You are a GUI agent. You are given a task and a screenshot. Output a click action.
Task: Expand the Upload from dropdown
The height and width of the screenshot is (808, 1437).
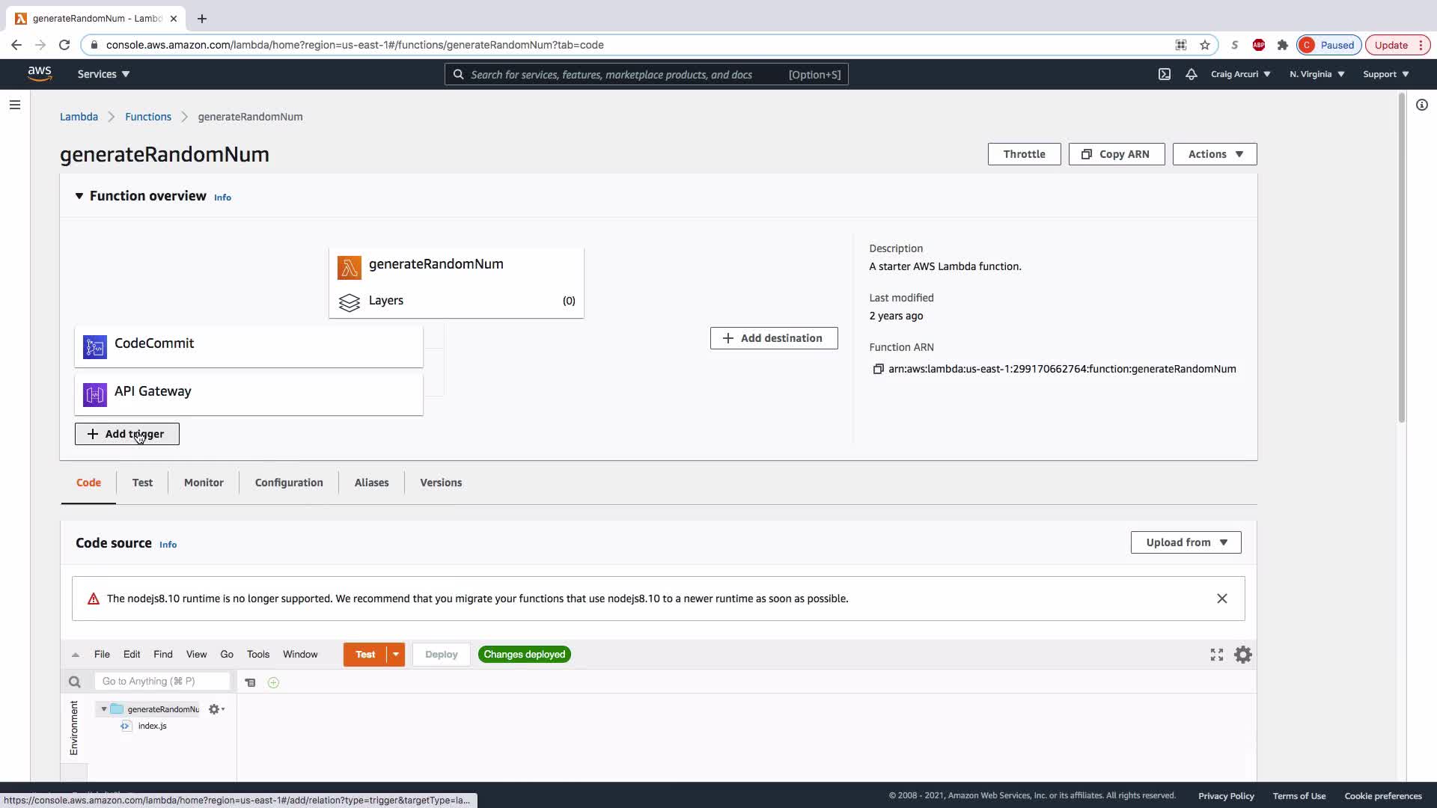1186,542
